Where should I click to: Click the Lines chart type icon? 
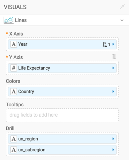point(9,20)
